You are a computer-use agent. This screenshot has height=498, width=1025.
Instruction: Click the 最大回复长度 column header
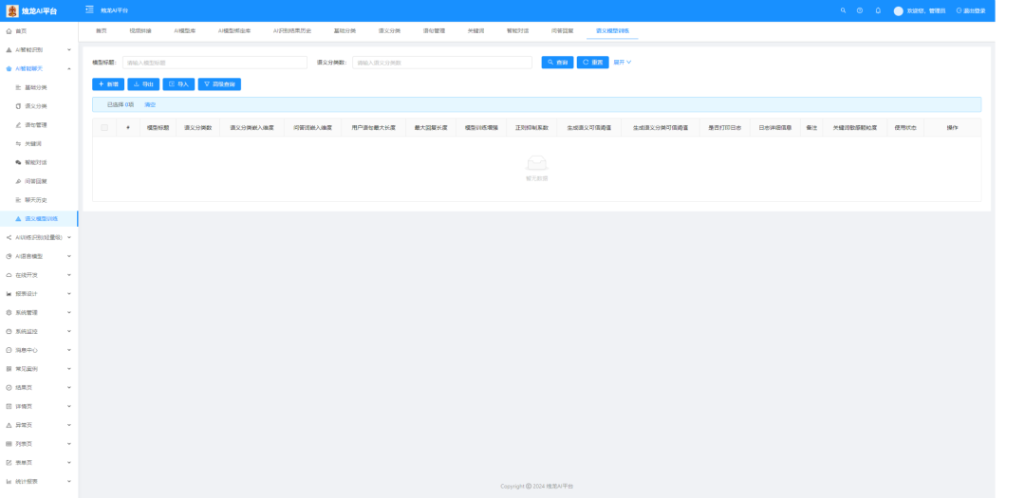(431, 127)
